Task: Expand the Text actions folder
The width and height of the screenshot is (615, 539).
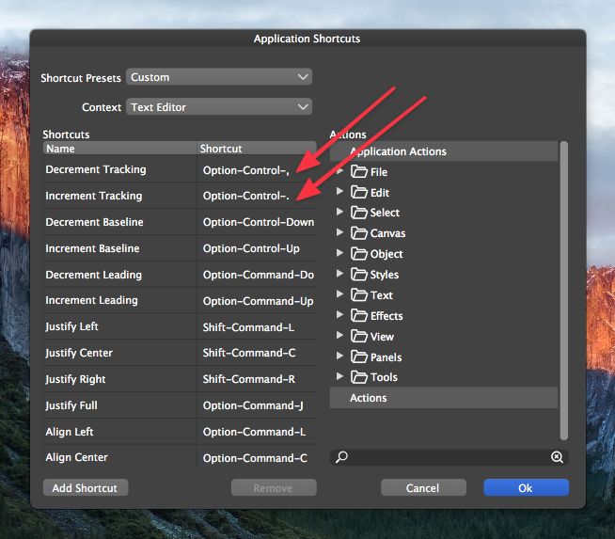Action: click(x=339, y=294)
